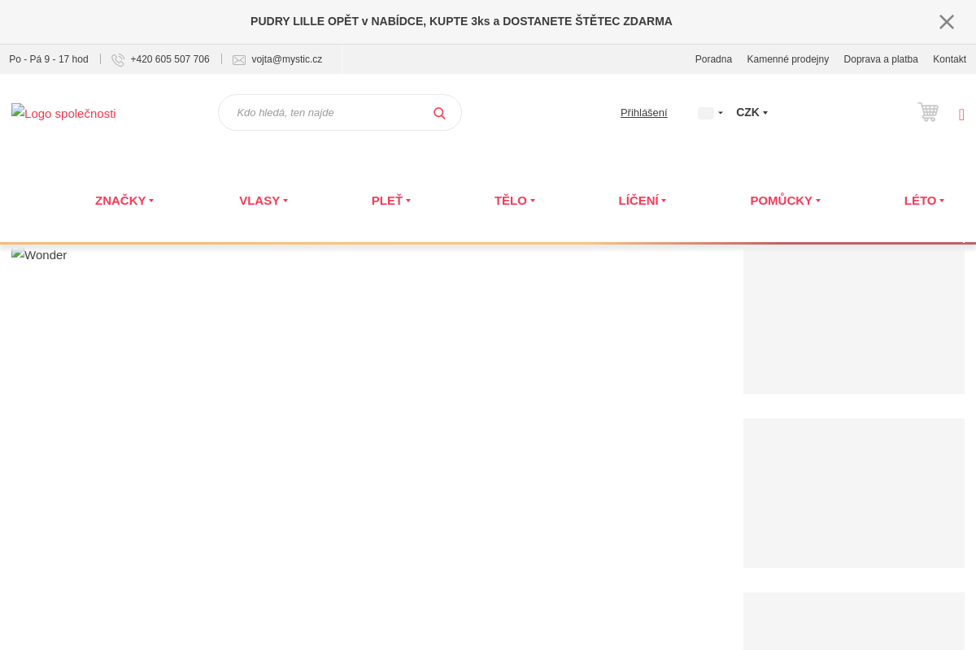Open the PLEŤ category menu

[390, 201]
